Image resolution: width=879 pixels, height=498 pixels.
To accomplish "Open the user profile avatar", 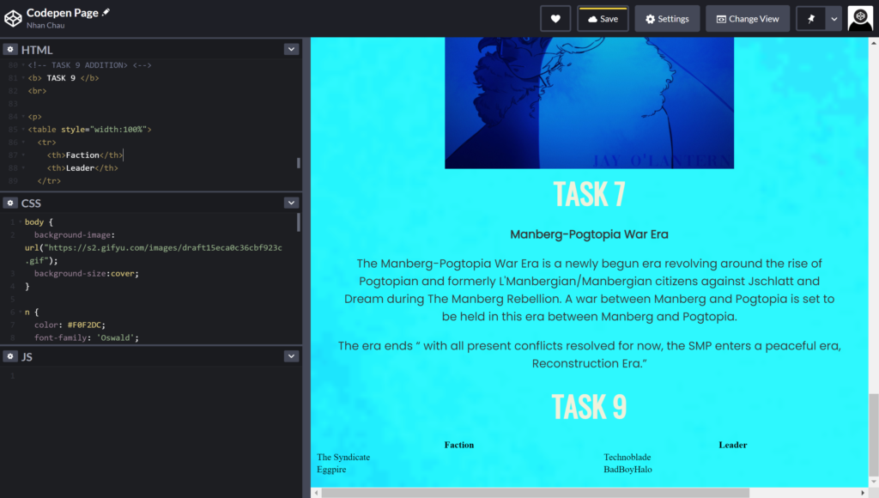I will click(x=860, y=19).
